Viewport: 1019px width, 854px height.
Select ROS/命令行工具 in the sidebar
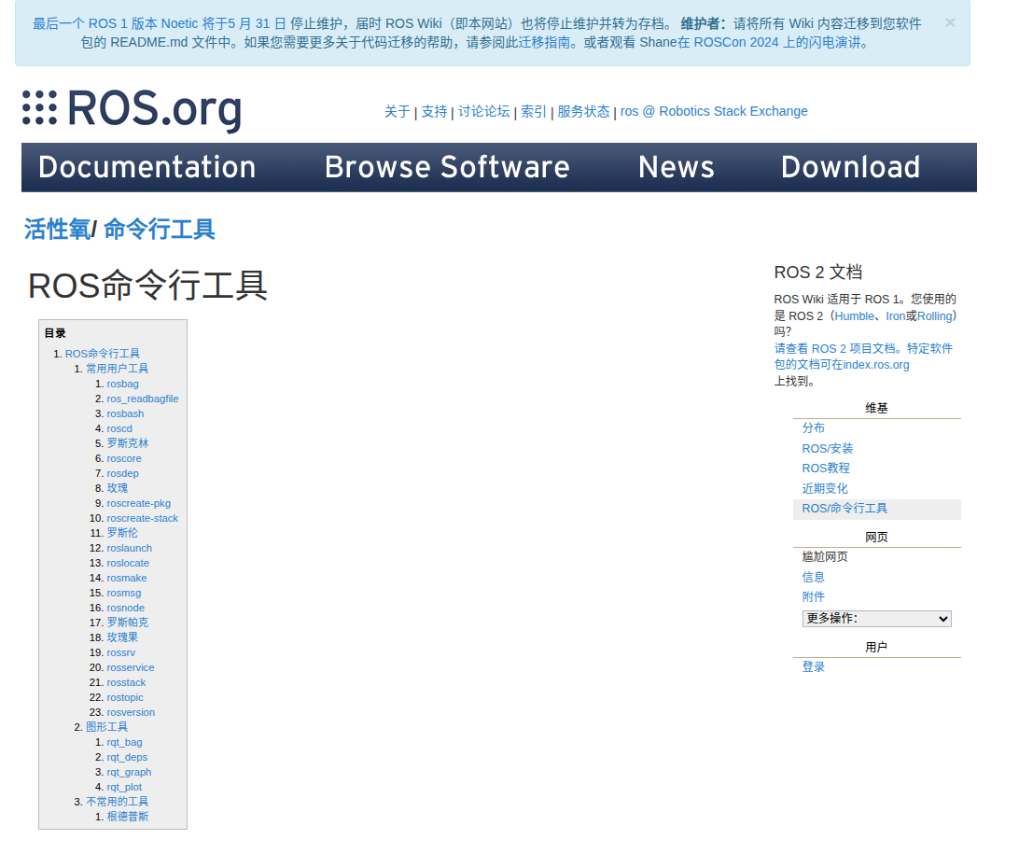coord(845,509)
